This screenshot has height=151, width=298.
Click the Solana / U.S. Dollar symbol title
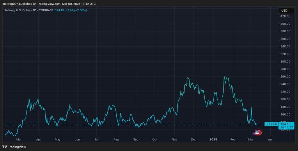point(17,10)
